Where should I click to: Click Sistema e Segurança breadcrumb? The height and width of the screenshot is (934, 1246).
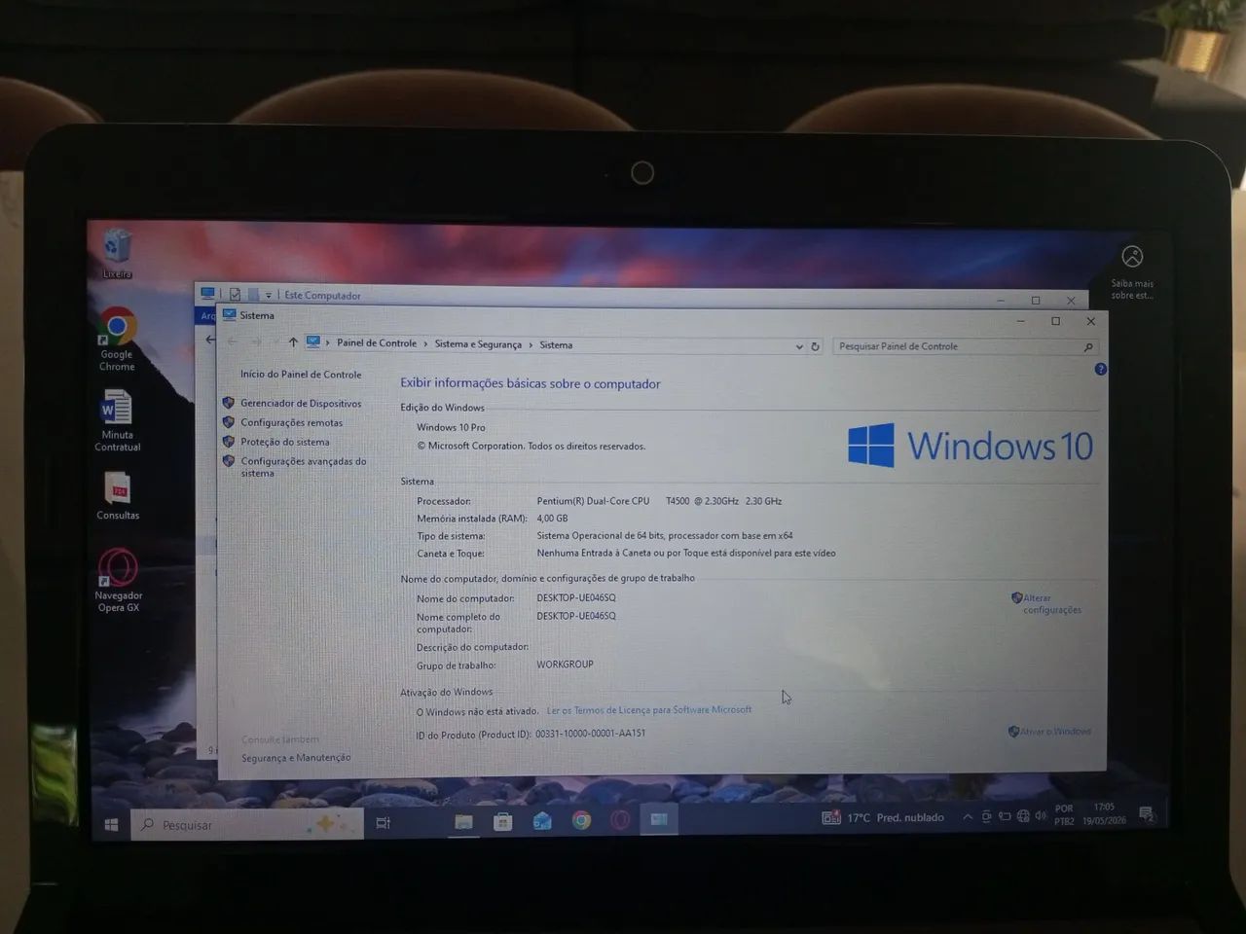pyautogui.click(x=478, y=344)
